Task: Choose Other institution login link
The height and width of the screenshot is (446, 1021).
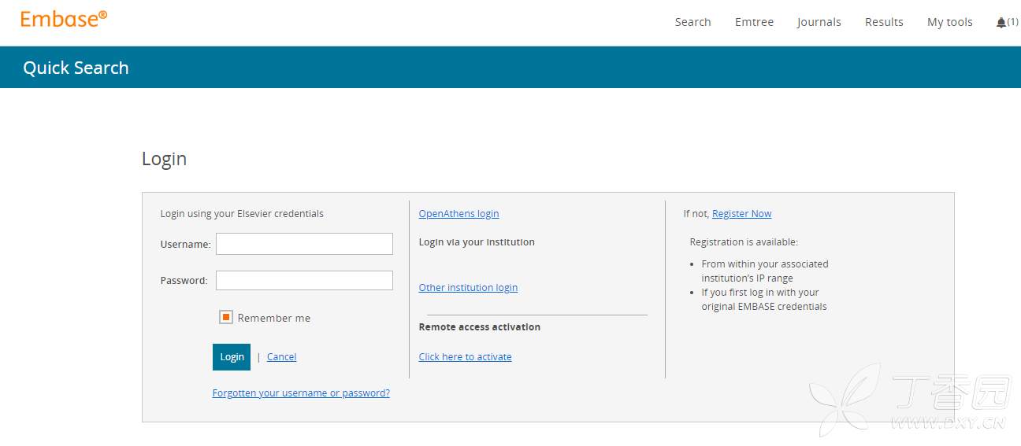Action: point(468,288)
